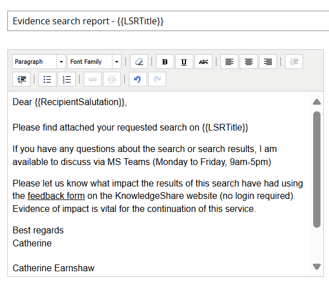Open the Font Family dropdown
This screenshot has width=329, height=282.
[94, 62]
